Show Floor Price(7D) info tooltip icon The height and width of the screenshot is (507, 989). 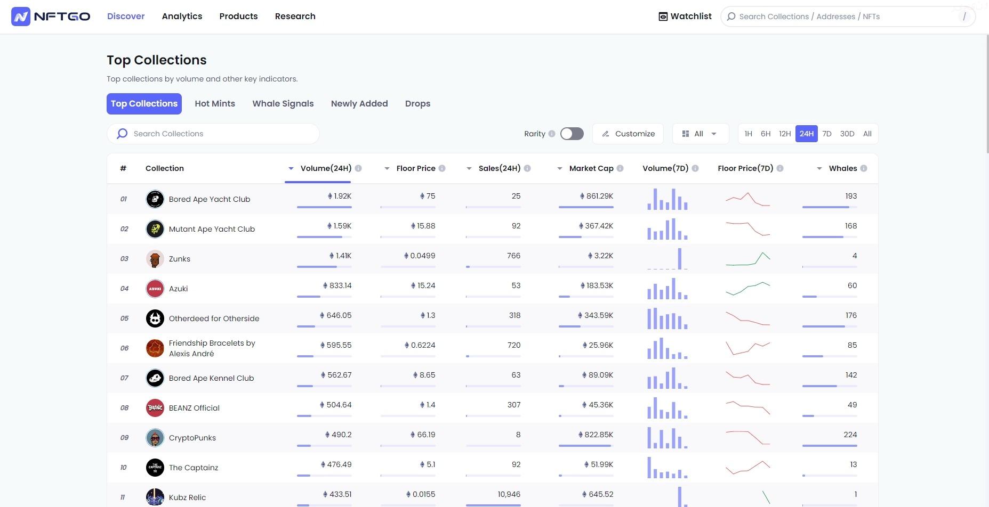pyautogui.click(x=780, y=168)
